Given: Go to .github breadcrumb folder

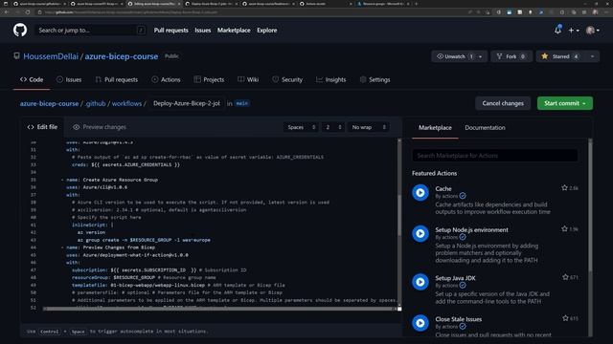Looking at the screenshot, I should pyautogui.click(x=96, y=103).
